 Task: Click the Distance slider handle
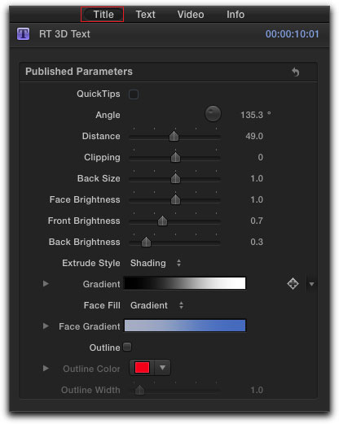click(174, 136)
